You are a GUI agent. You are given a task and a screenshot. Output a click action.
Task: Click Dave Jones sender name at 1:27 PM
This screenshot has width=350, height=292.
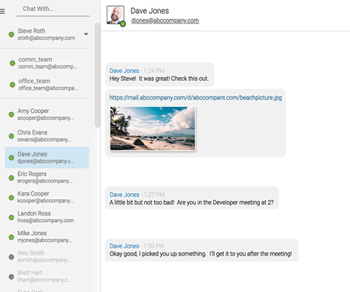[124, 195]
